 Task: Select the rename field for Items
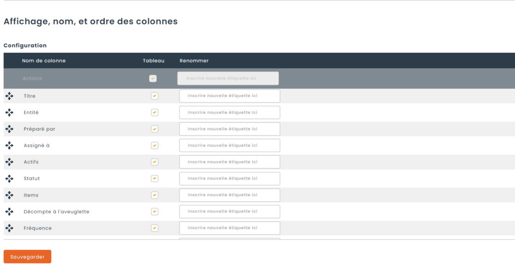[229, 195]
